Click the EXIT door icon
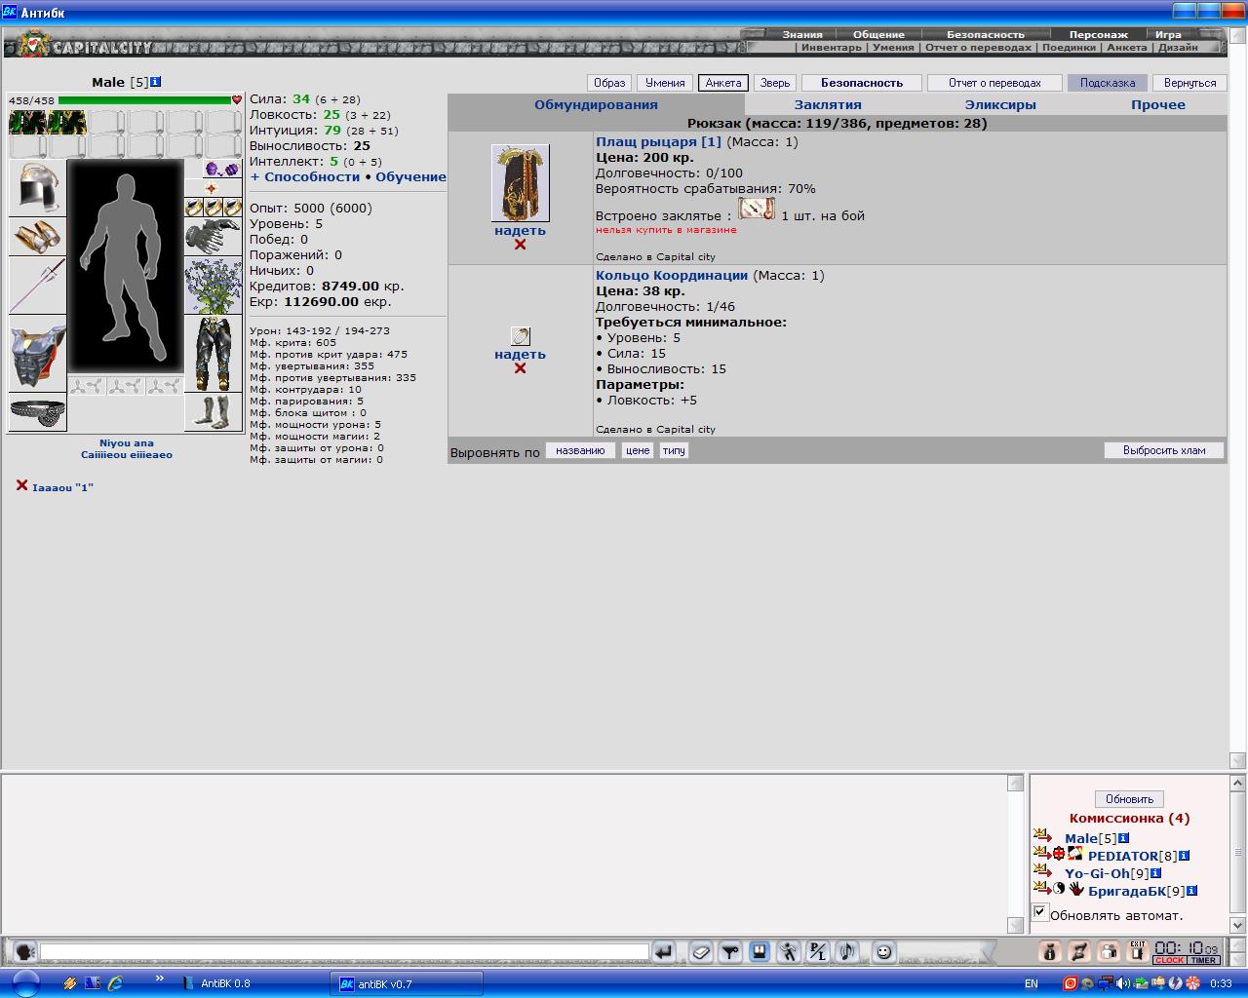This screenshot has width=1248, height=998. pos(1138,951)
